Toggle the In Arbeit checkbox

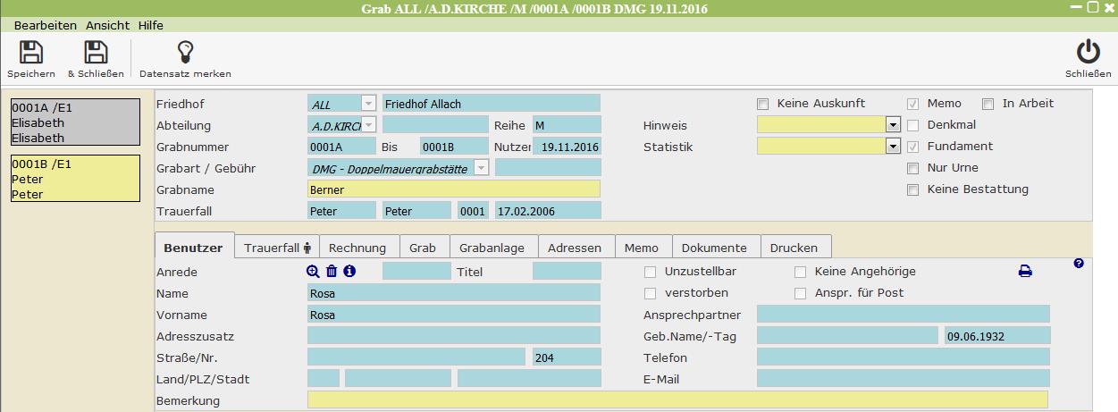pyautogui.click(x=988, y=104)
